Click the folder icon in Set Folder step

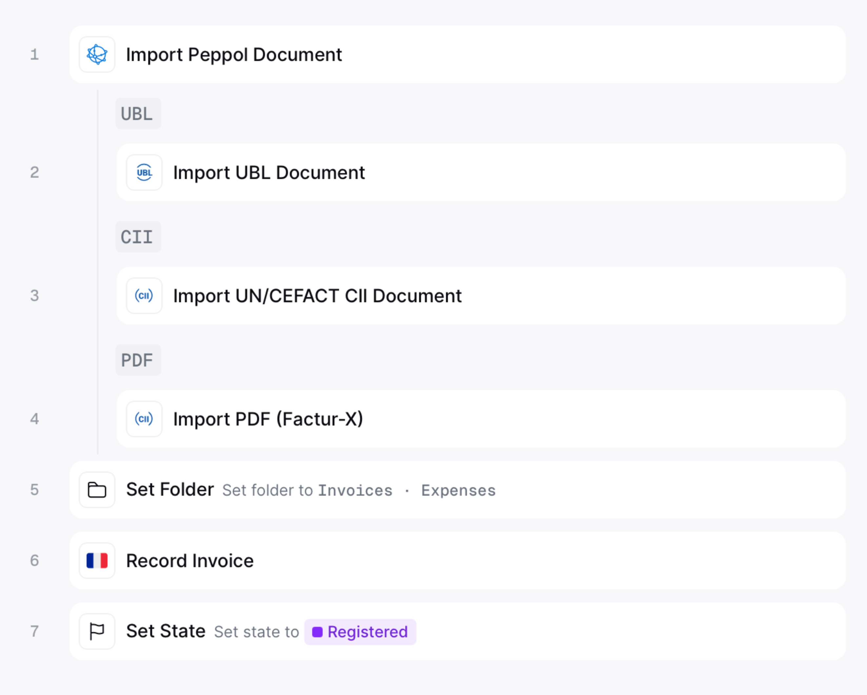[x=97, y=489]
